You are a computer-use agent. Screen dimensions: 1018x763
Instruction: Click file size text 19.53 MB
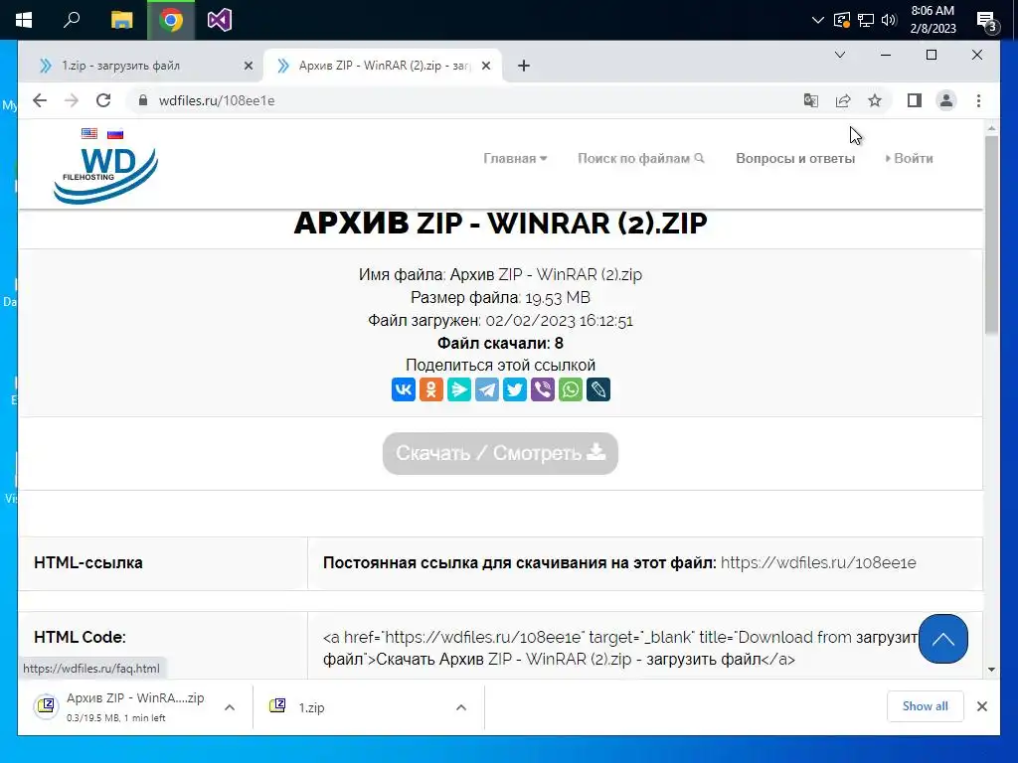coord(558,298)
